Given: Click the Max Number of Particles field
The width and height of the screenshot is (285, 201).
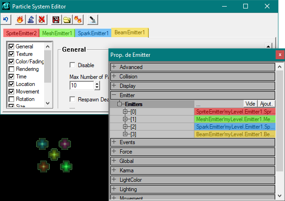Looking at the screenshot, I should 81,85.
